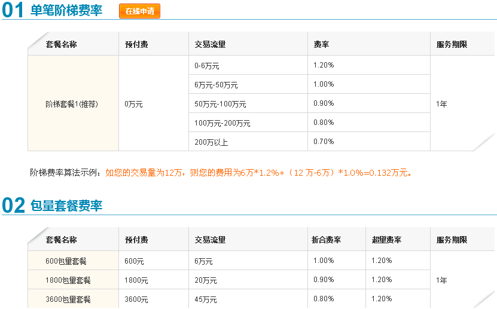Click the 45万元 transaction volume cell
Screen dimensions: 497x309
(x=206, y=299)
